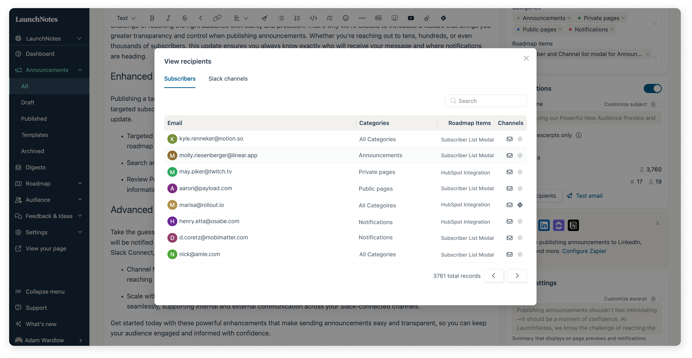Open the emoji picker
This screenshot has width=692, height=358.
pyautogui.click(x=346, y=18)
